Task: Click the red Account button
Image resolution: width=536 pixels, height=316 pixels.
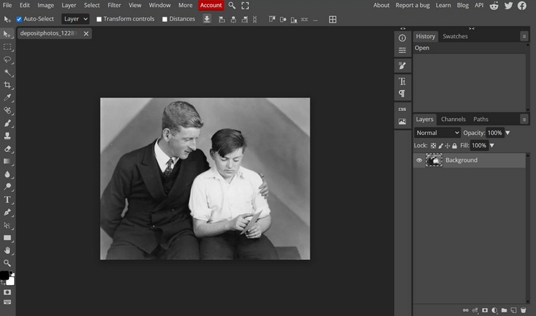Action: pyautogui.click(x=211, y=5)
